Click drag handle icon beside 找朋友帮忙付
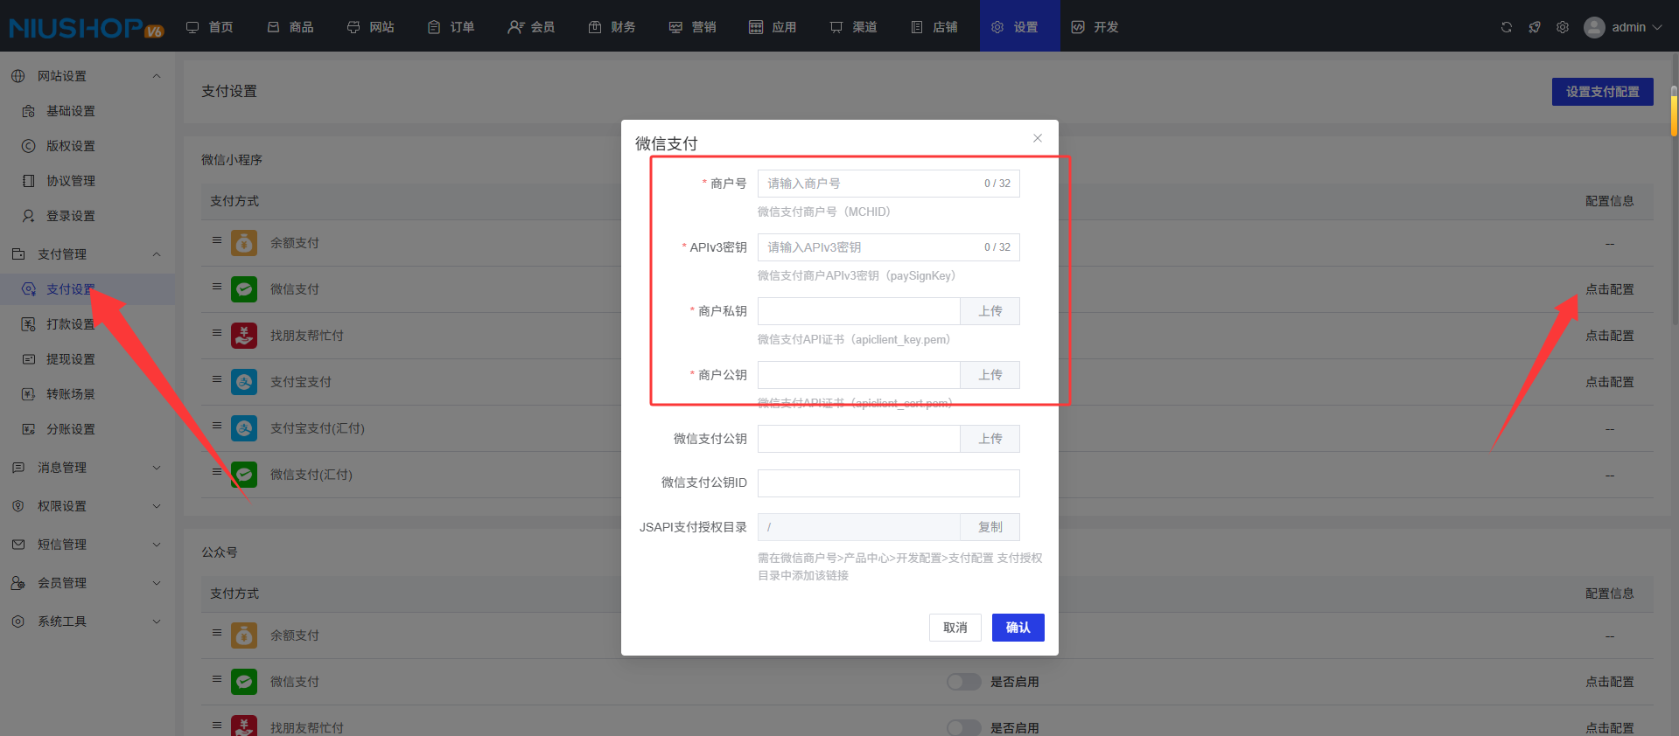The image size is (1679, 736). click(217, 333)
